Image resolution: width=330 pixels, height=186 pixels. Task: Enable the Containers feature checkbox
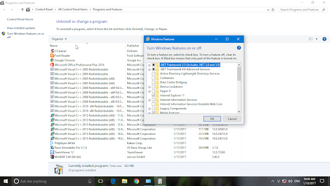(x=154, y=78)
